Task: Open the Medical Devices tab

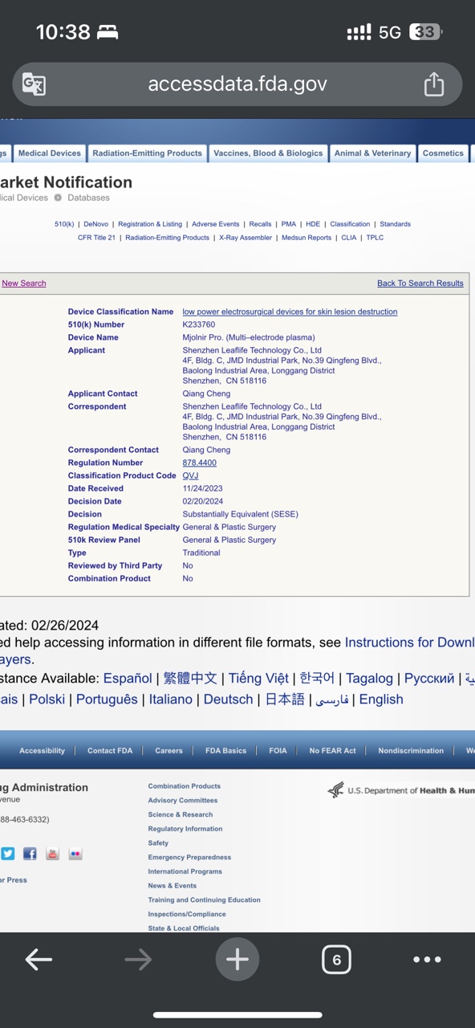Action: tap(50, 153)
